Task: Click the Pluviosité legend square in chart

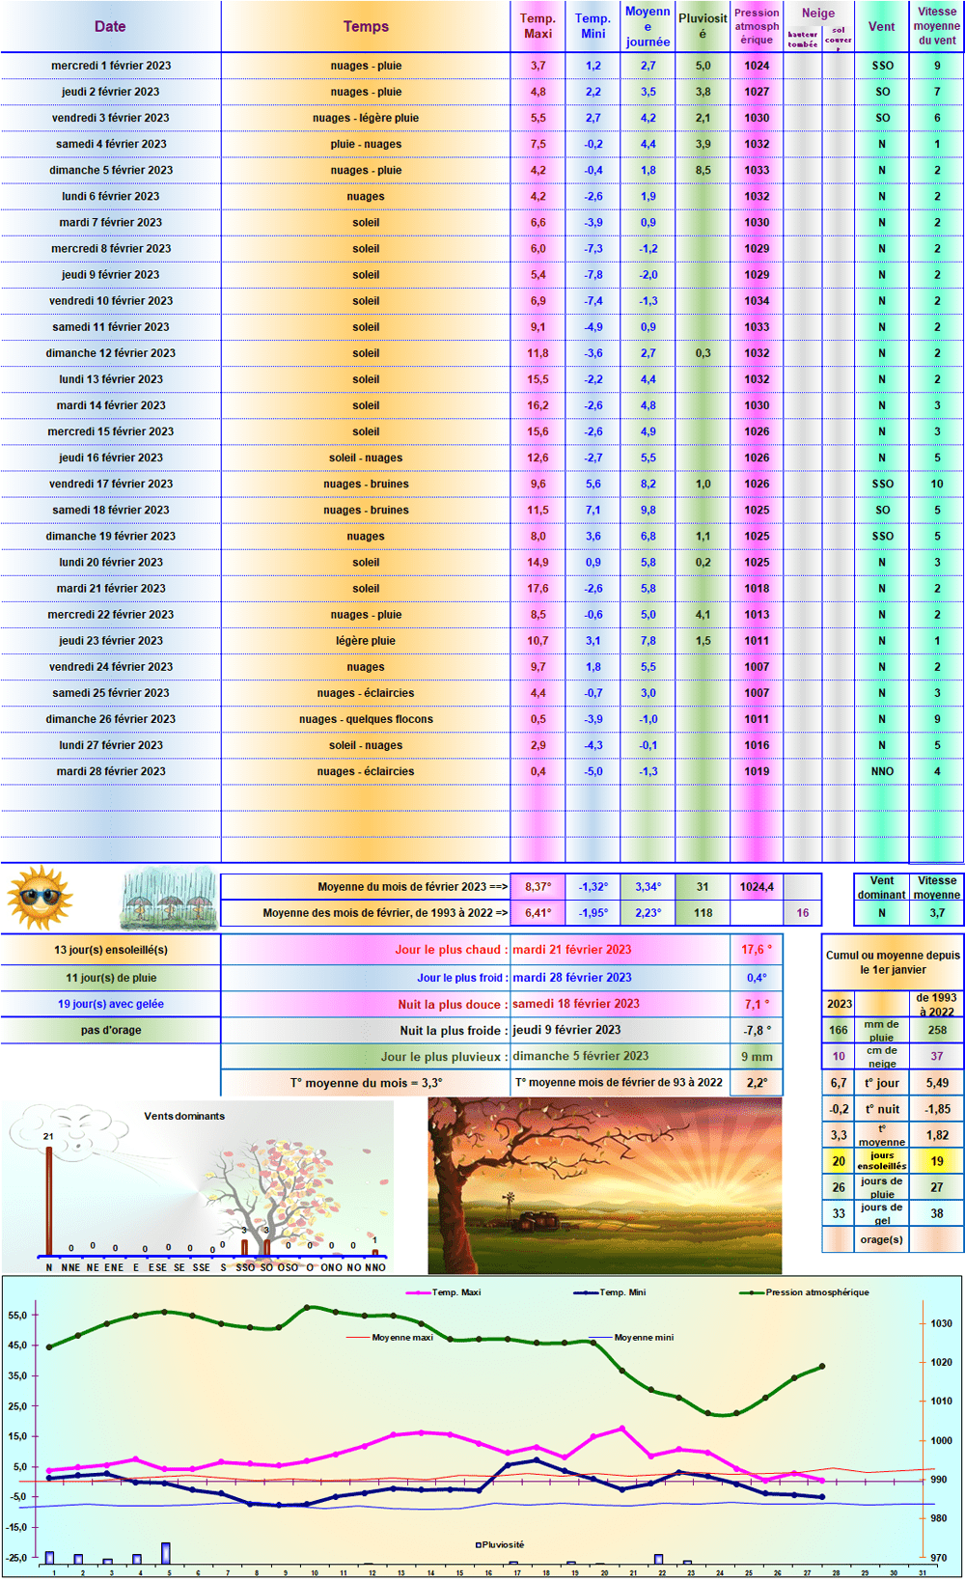Action: [x=478, y=1544]
